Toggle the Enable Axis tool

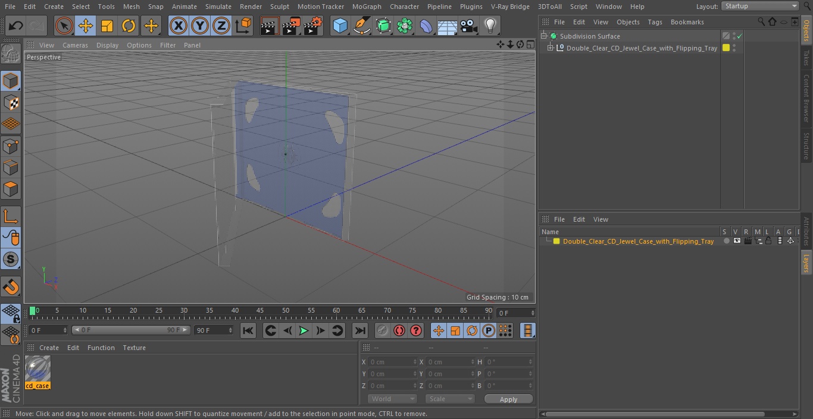pyautogui.click(x=11, y=216)
